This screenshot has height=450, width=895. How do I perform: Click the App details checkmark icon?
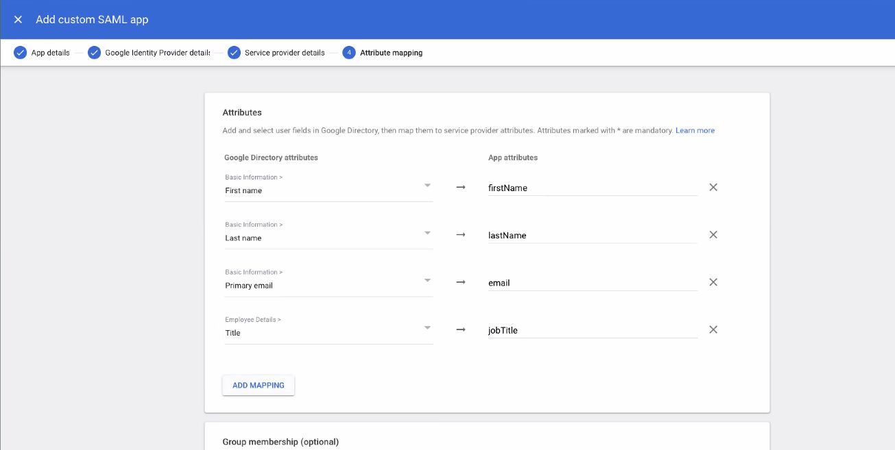point(21,53)
